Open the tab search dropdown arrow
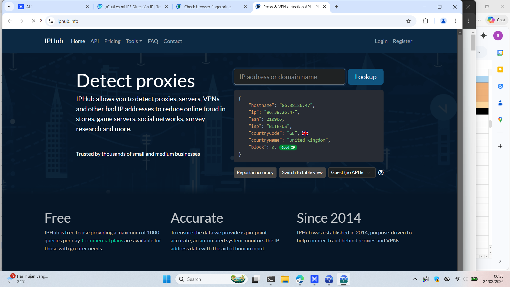Image resolution: width=510 pixels, height=287 pixels. coord(9,7)
